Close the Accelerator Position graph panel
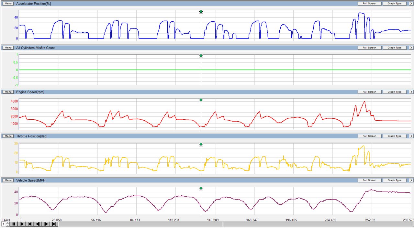The image size is (414, 228). (411, 3)
